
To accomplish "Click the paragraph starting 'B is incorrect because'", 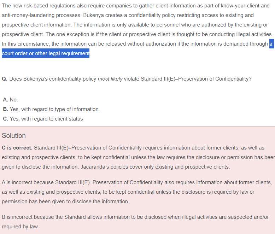I will (135, 222).
